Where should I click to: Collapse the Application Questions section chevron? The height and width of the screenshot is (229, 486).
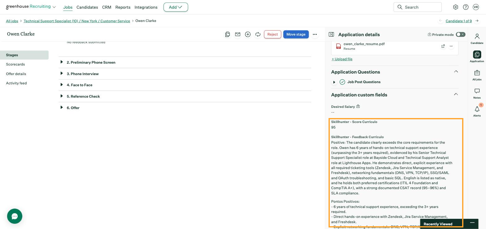(456, 71)
